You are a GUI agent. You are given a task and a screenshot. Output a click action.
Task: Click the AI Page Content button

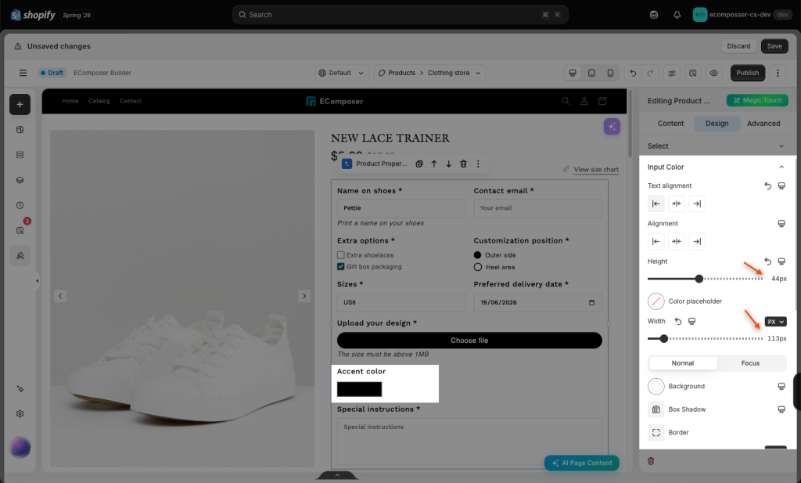[x=581, y=463]
